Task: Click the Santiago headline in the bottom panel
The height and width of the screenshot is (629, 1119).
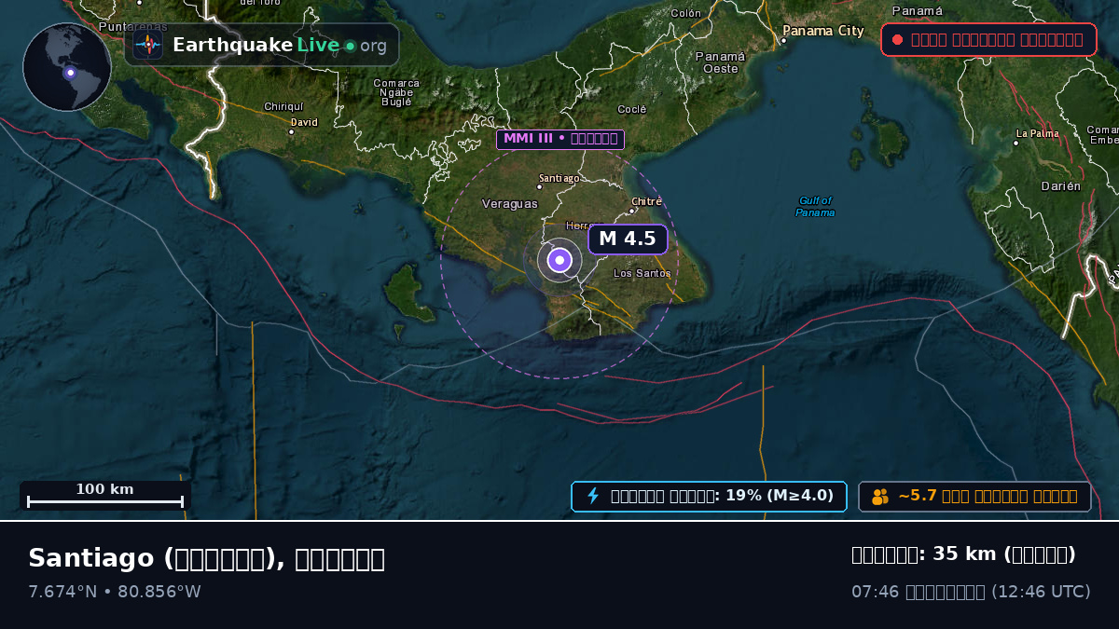Action: click(206, 558)
